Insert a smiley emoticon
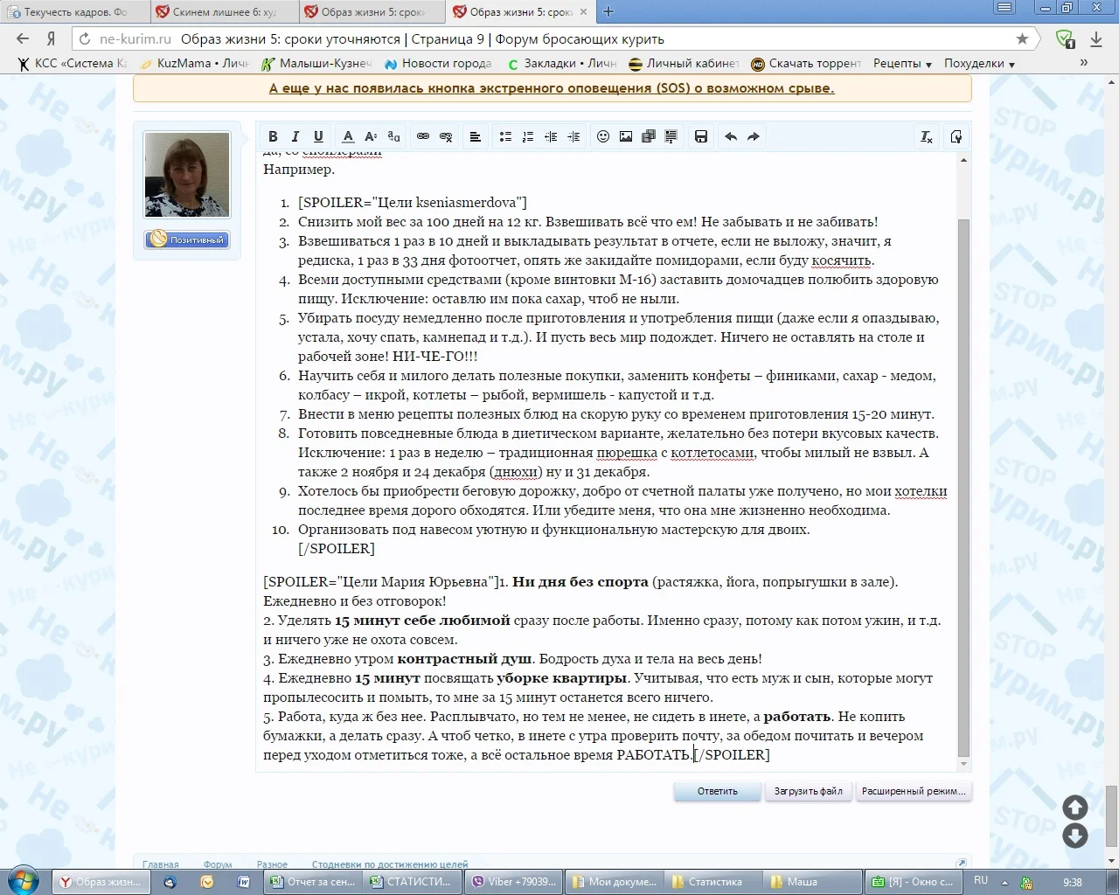This screenshot has height=895, width=1119. pyautogui.click(x=603, y=136)
